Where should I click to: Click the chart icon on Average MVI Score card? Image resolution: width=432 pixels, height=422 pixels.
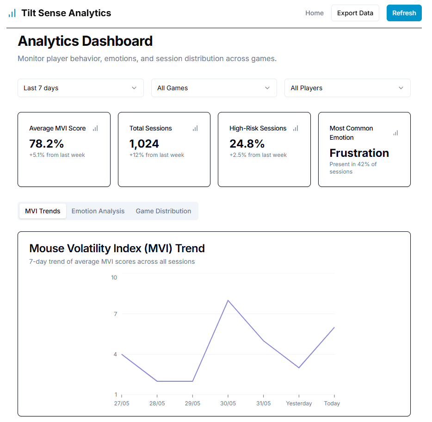[95, 129]
